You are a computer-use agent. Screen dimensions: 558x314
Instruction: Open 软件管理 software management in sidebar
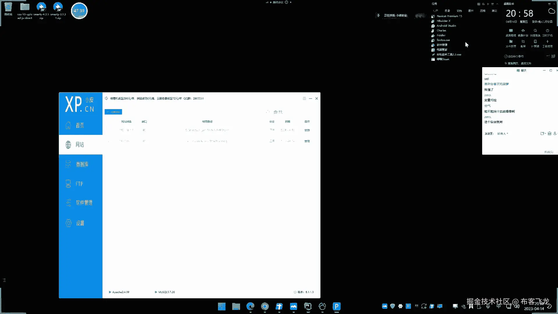point(84,203)
